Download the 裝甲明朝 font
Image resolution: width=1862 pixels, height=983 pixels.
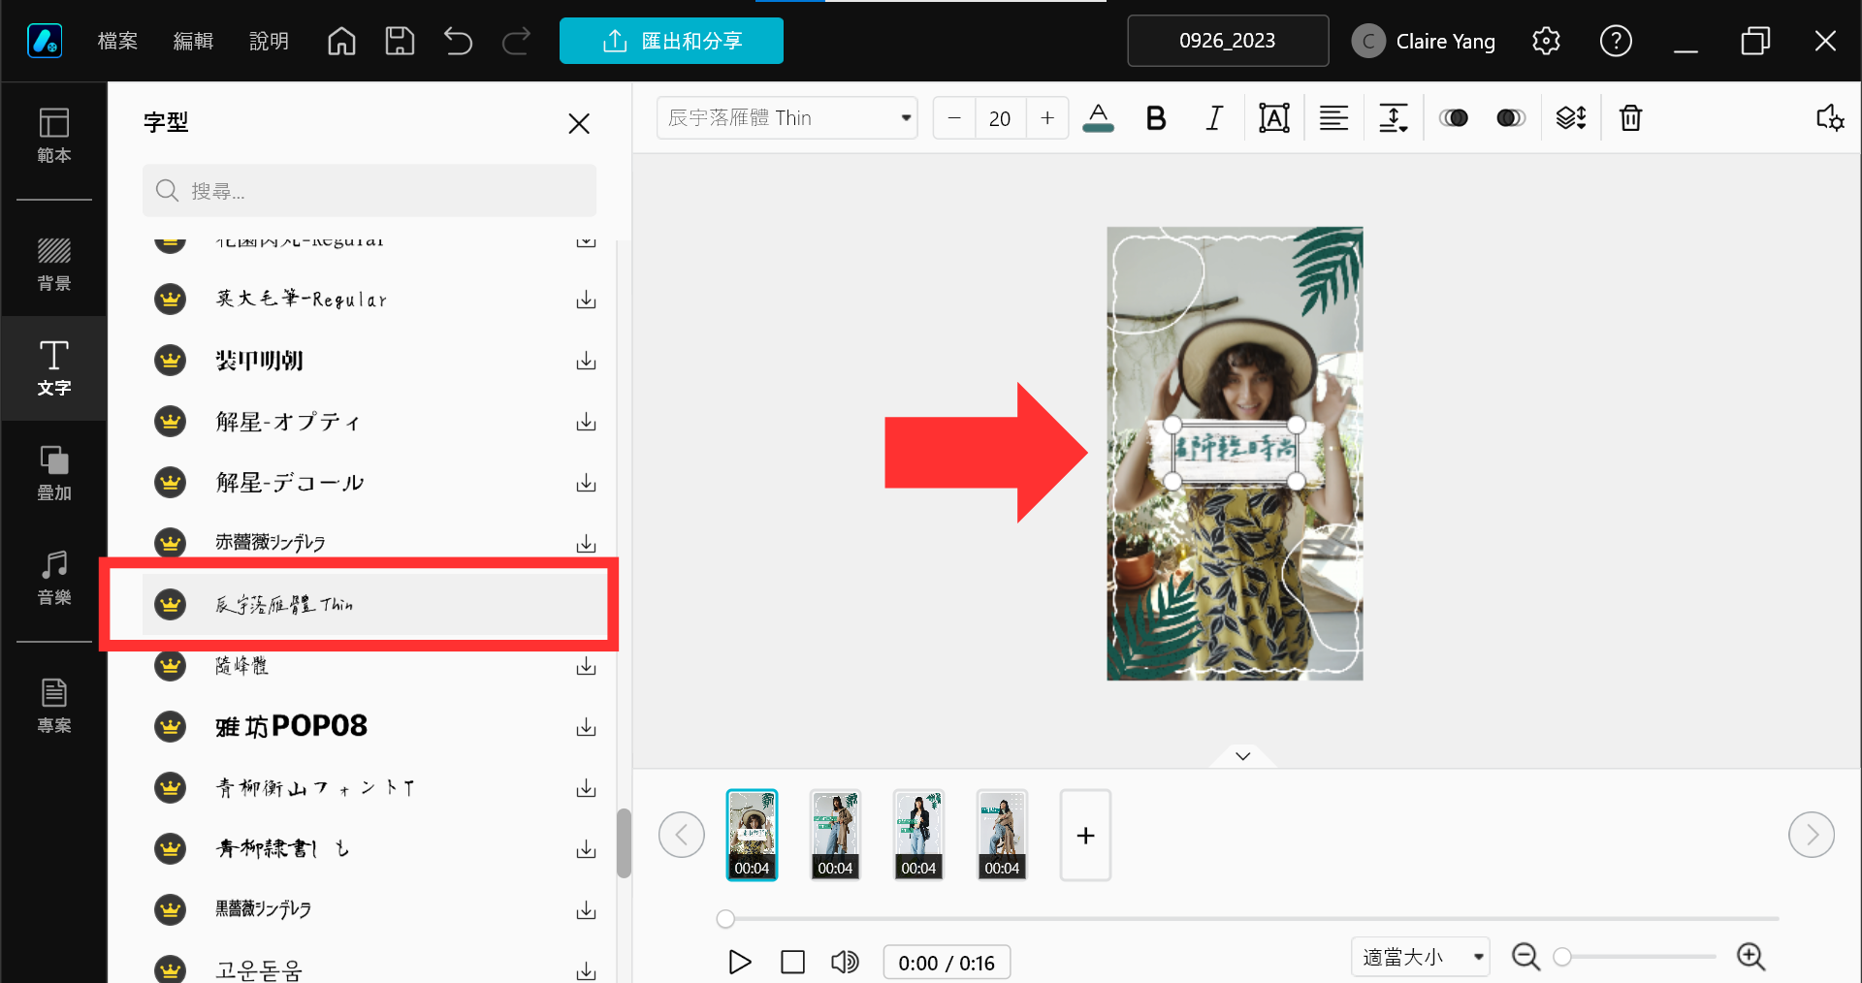(x=586, y=361)
